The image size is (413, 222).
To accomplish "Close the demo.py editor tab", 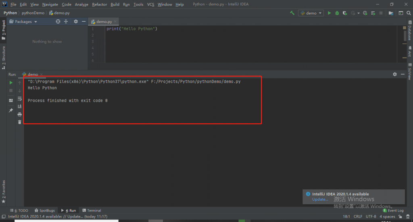I will (115, 22).
